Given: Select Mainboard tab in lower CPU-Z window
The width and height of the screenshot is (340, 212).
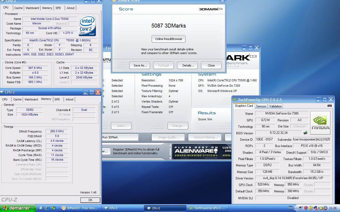Looking at the screenshot, I should 31,99.
